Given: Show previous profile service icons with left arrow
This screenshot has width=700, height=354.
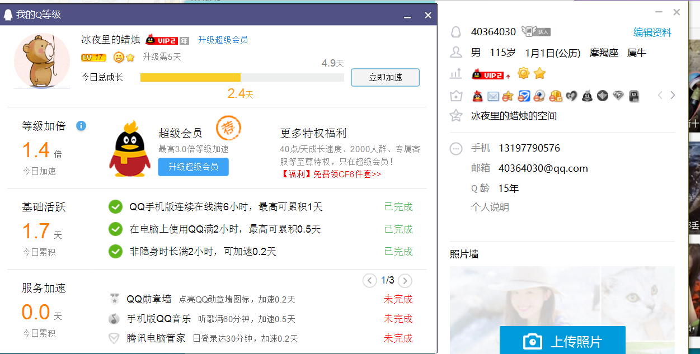Looking at the screenshot, I should click(660, 96).
